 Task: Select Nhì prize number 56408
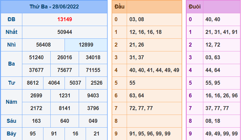[43, 45]
